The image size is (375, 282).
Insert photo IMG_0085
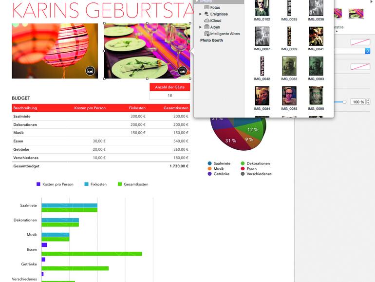[x=289, y=96]
